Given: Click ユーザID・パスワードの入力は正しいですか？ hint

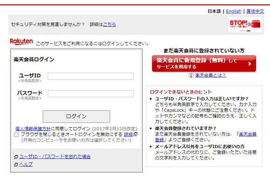Looking at the screenshot, I should click(202, 99).
